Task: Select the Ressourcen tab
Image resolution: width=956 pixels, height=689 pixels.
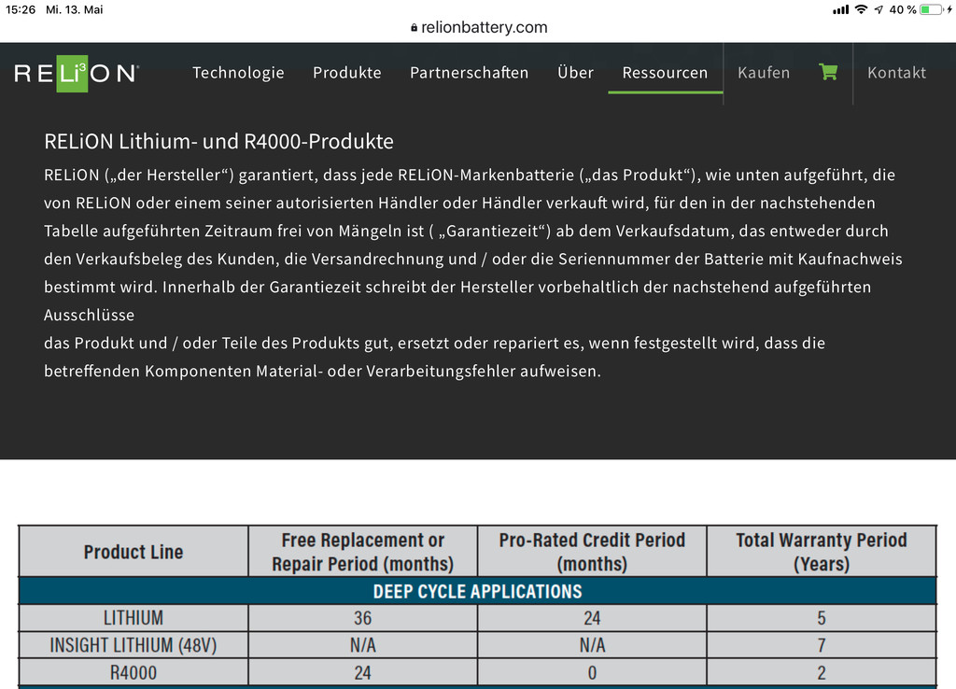Action: coord(665,73)
